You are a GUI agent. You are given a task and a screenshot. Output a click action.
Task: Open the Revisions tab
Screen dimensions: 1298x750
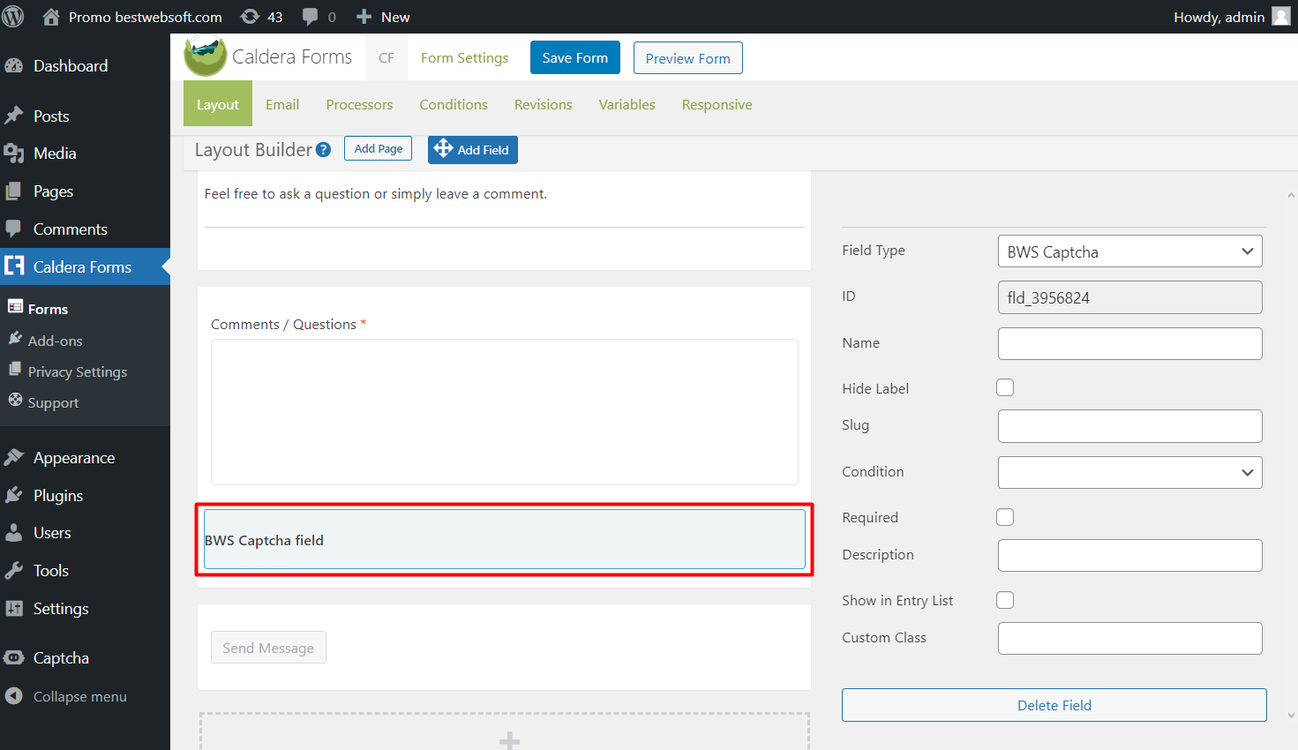click(544, 104)
